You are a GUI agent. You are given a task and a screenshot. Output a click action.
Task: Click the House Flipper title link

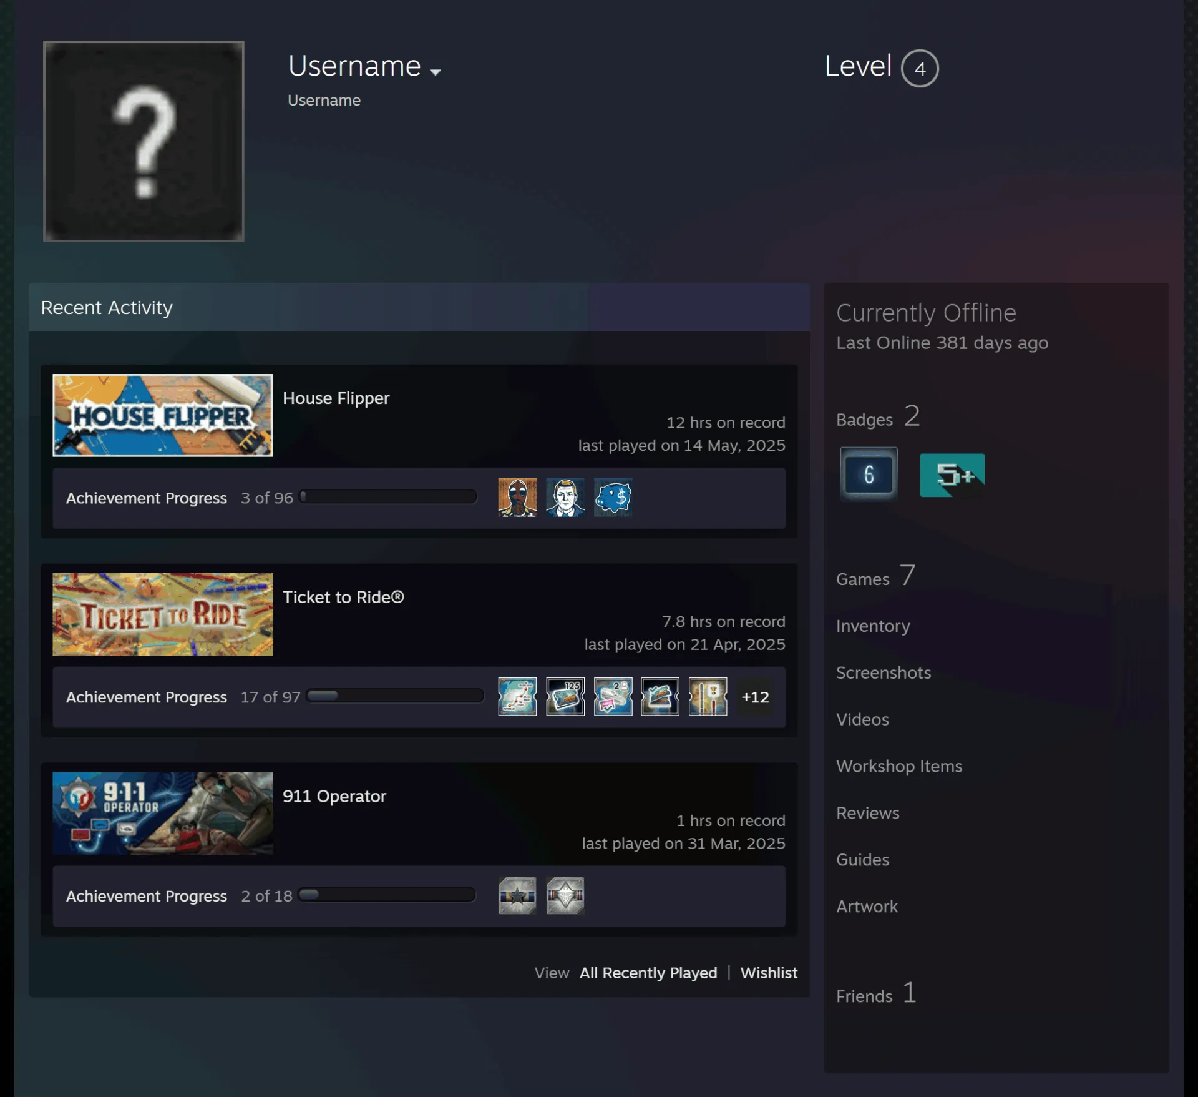336,398
